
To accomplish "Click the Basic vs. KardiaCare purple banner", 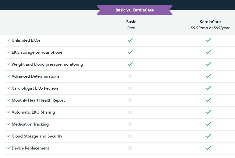I will tap(134, 10).
